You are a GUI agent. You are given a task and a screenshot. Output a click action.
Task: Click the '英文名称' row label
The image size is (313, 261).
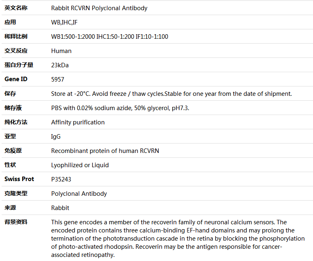pyautogui.click(x=16, y=8)
